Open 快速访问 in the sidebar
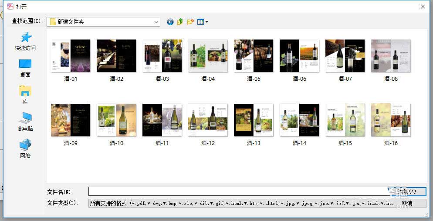433x221 pixels. (25, 41)
